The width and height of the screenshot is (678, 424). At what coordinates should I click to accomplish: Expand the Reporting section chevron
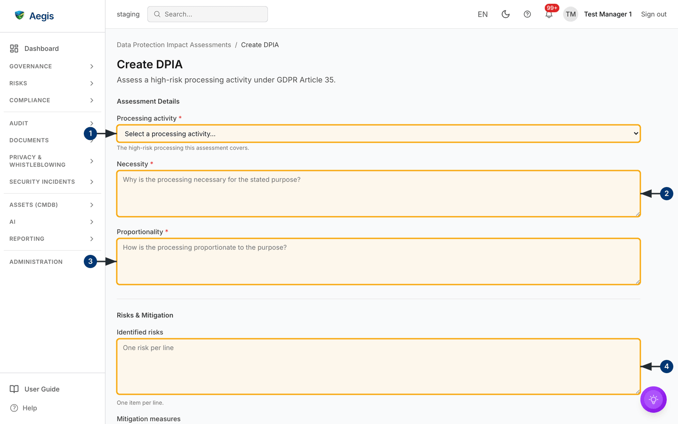(x=92, y=239)
